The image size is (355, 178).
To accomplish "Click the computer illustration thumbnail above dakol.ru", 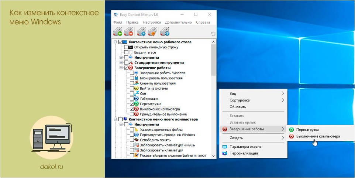I will pos(52,137).
